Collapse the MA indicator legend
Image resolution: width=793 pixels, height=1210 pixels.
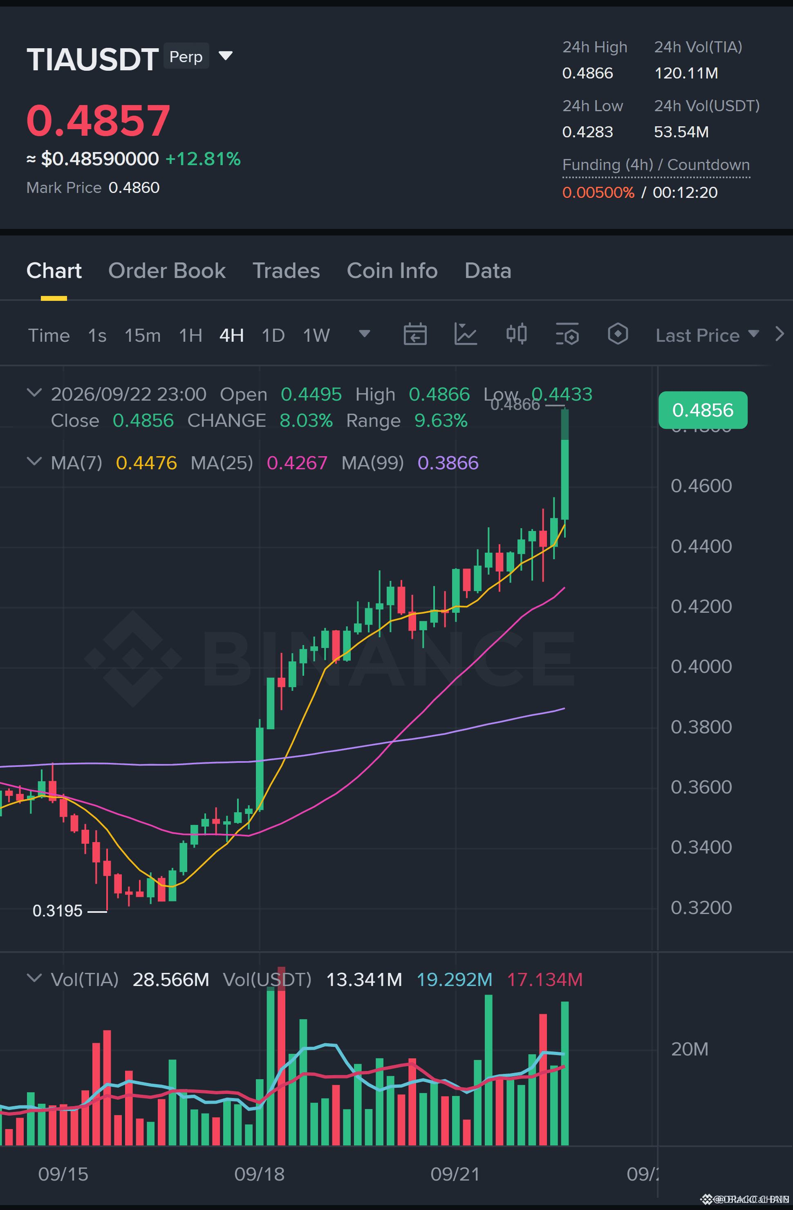(34, 462)
